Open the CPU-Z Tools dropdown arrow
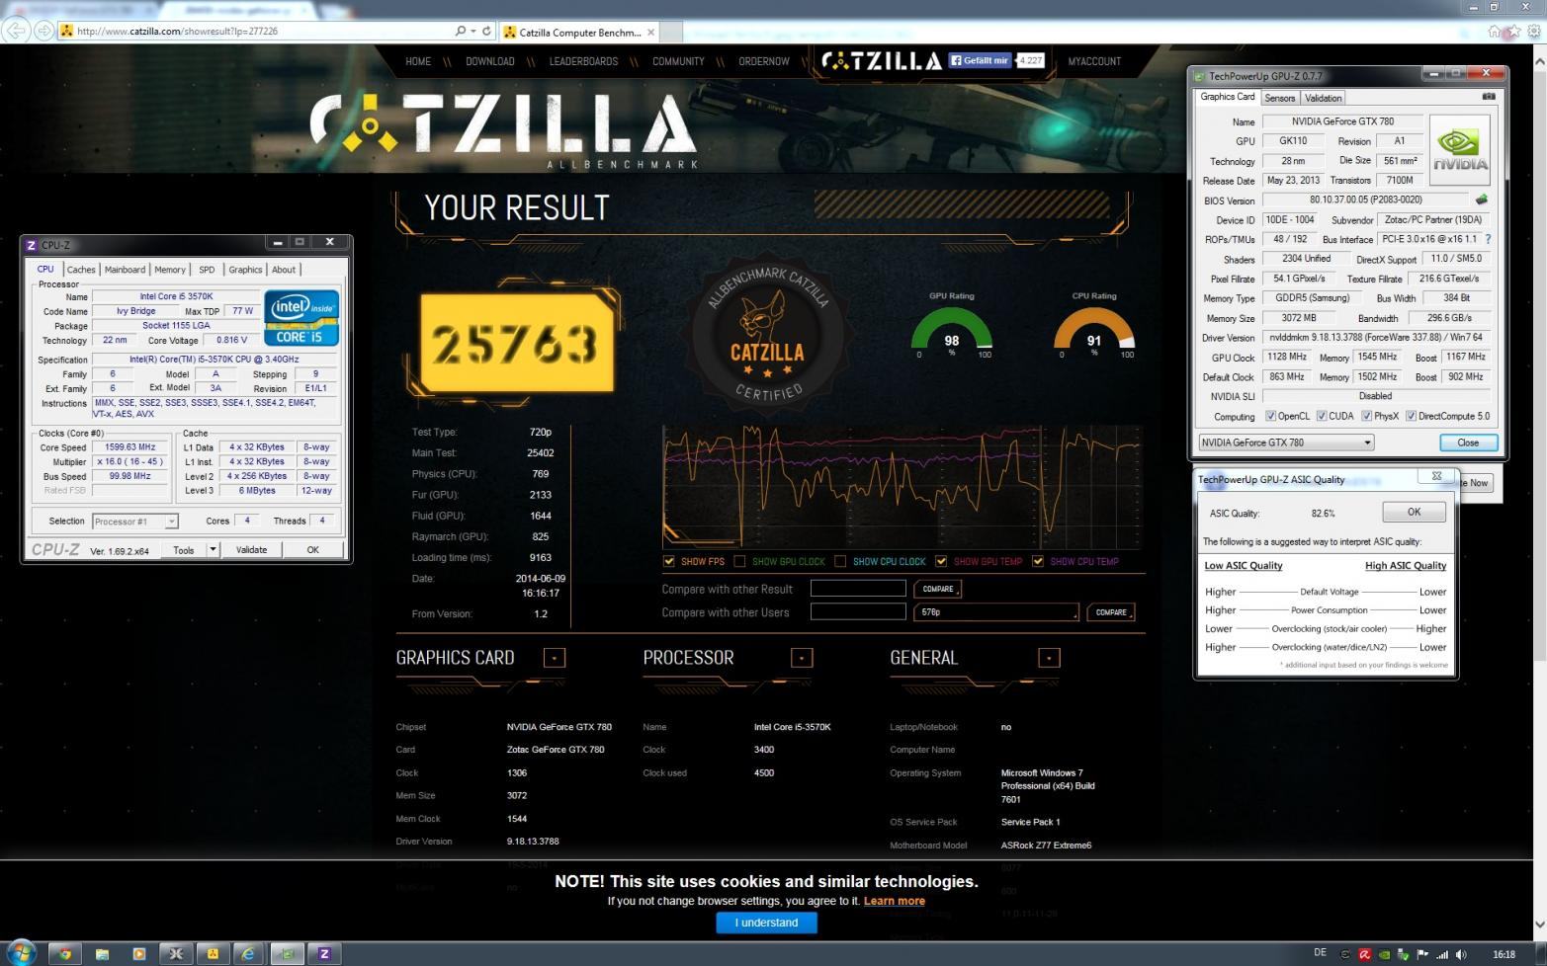 click(213, 550)
